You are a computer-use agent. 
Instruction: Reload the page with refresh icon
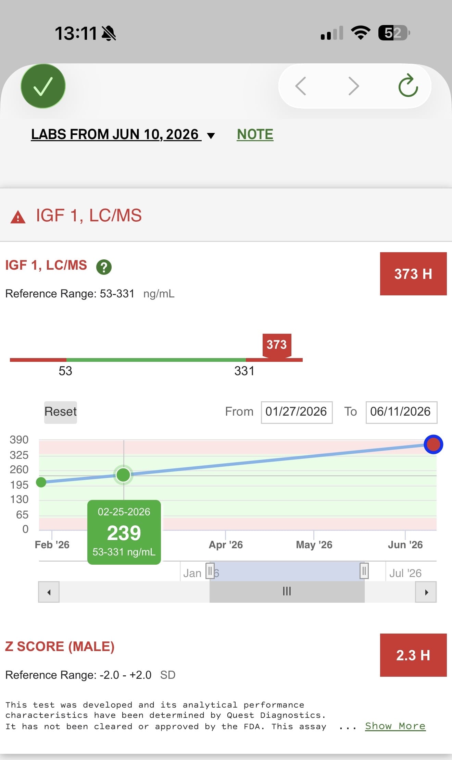click(408, 85)
